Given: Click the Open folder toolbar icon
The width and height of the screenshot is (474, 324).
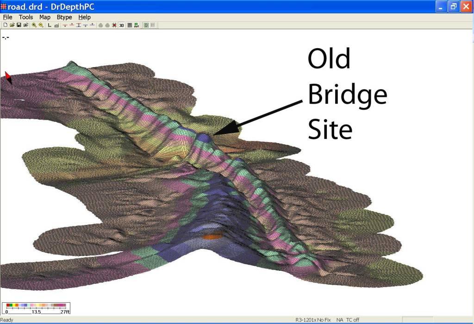Looking at the screenshot, I should [12, 25].
